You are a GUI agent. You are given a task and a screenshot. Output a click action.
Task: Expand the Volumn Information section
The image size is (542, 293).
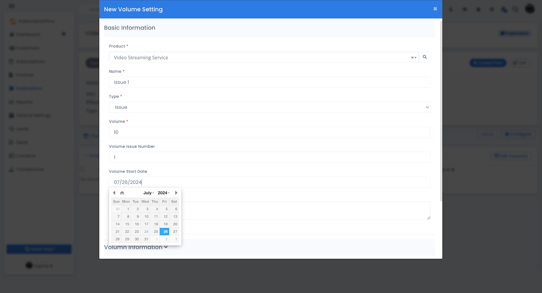[x=136, y=247]
